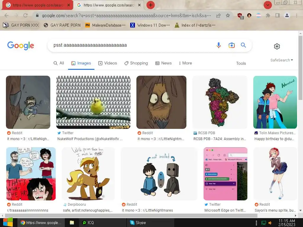Click the Google search text box

pyautogui.click(x=131, y=45)
